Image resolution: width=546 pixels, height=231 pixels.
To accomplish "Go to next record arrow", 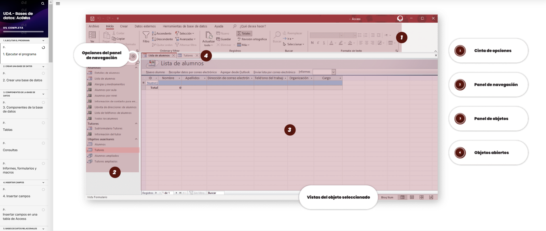I will [176, 193].
